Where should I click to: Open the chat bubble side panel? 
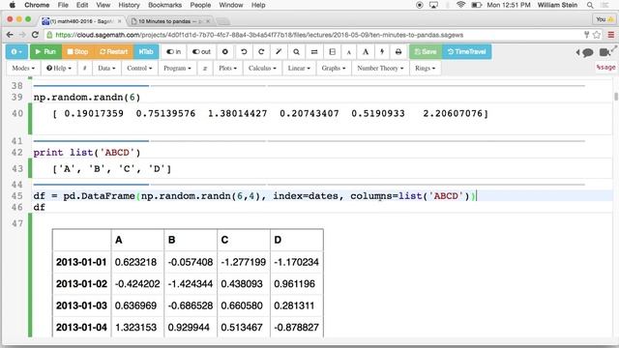(587, 52)
